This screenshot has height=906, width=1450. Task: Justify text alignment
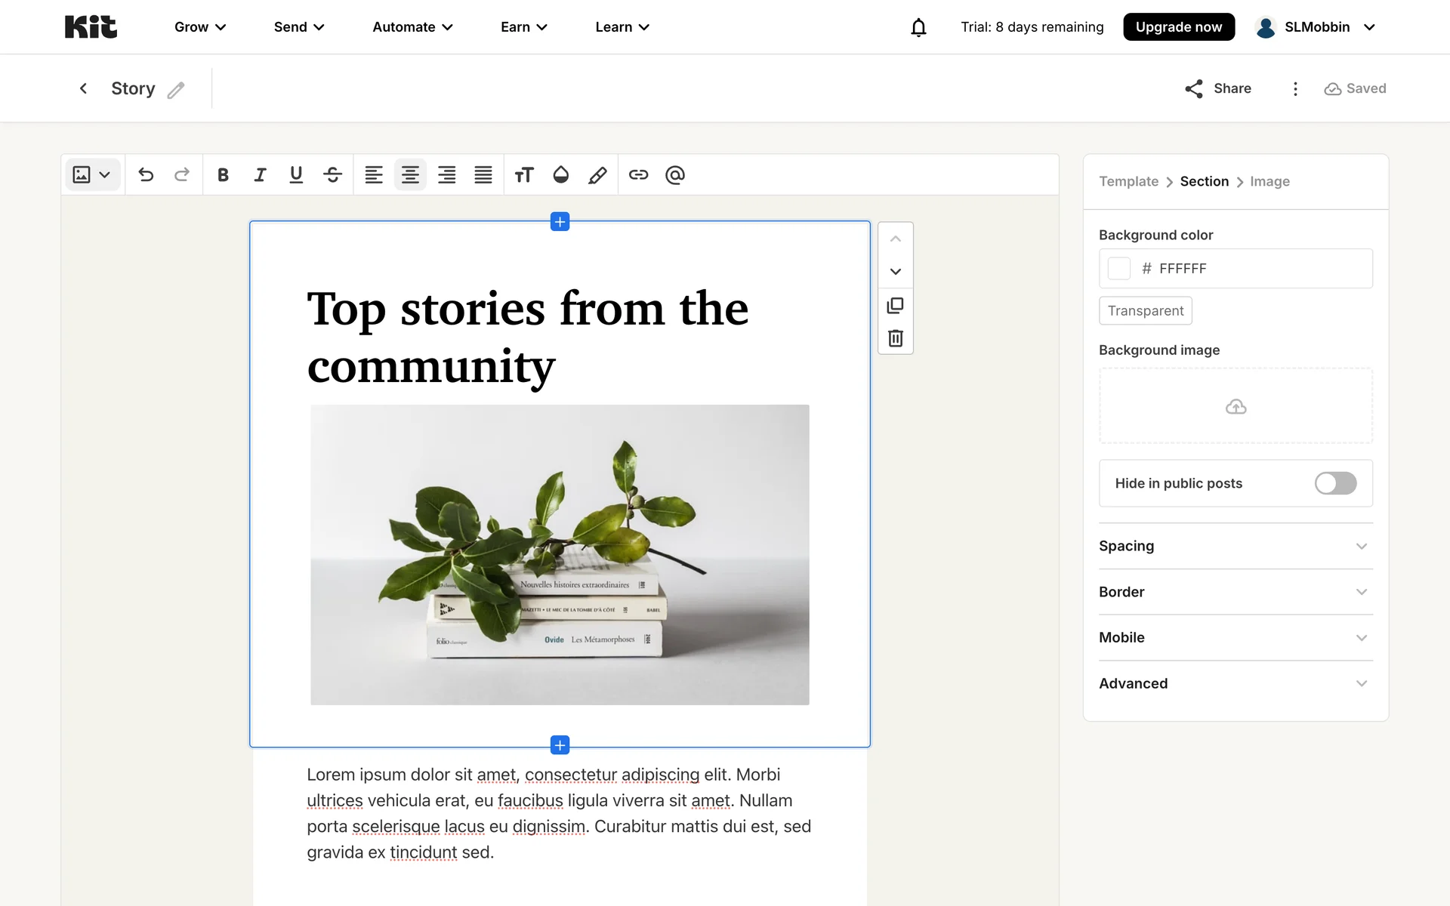pos(483,175)
